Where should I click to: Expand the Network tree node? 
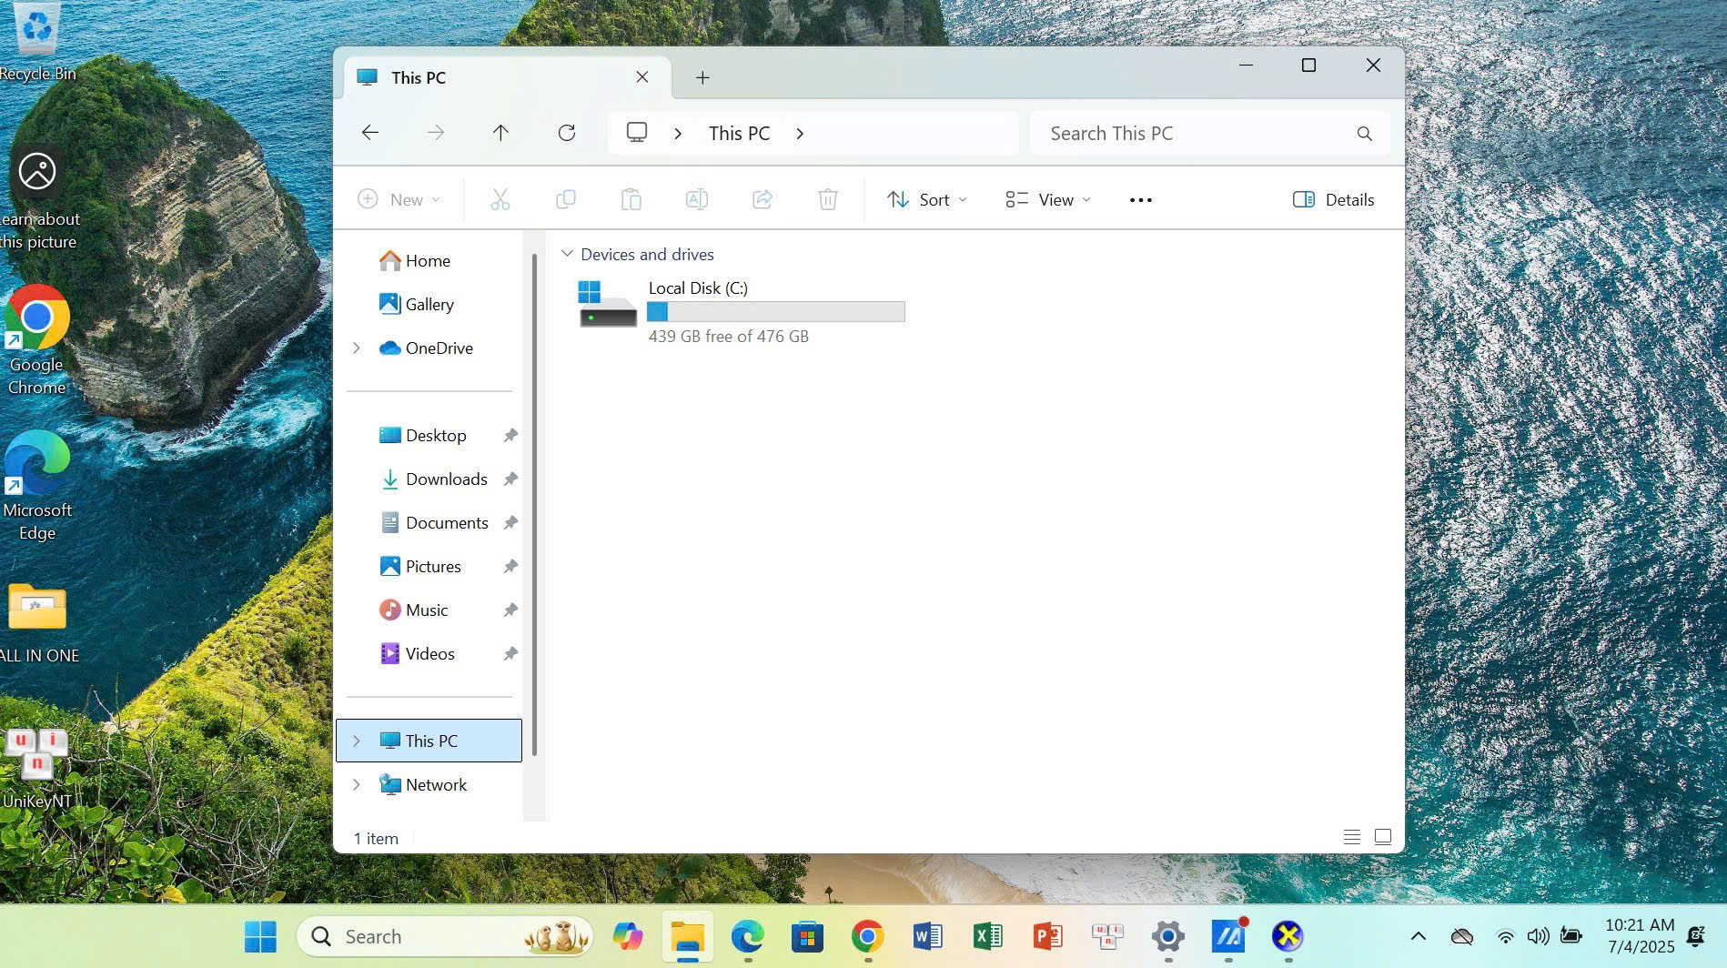click(357, 784)
